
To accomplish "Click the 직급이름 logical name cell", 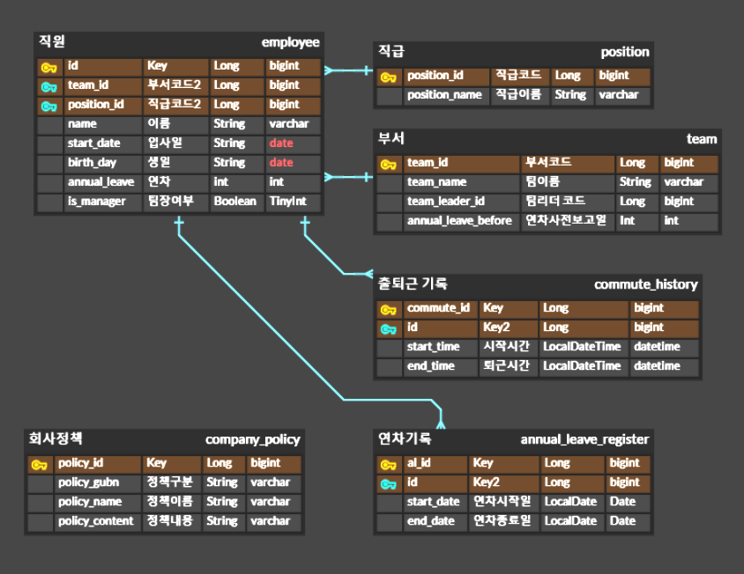I will point(520,96).
